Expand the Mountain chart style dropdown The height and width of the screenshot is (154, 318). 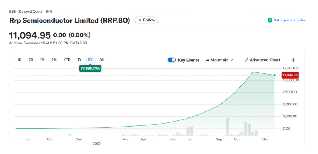tap(232, 60)
